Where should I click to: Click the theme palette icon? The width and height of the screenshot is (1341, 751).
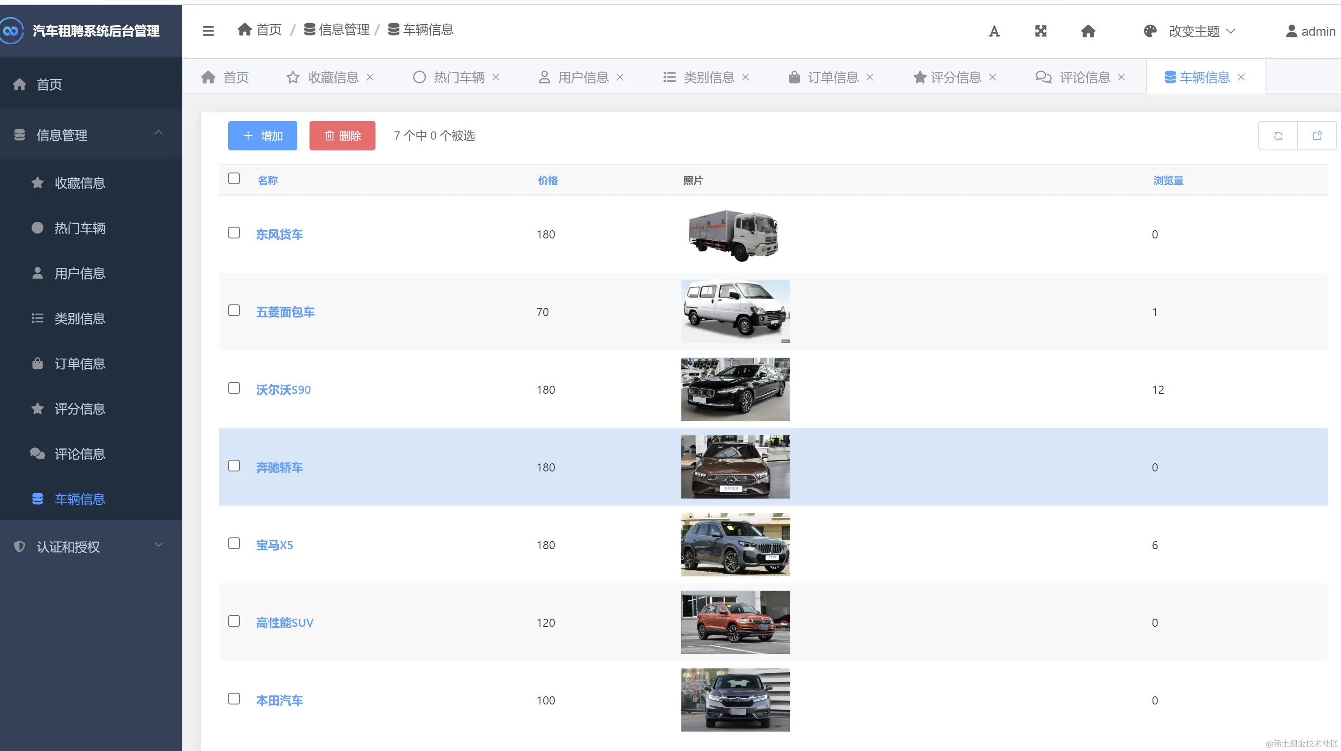pos(1150,31)
